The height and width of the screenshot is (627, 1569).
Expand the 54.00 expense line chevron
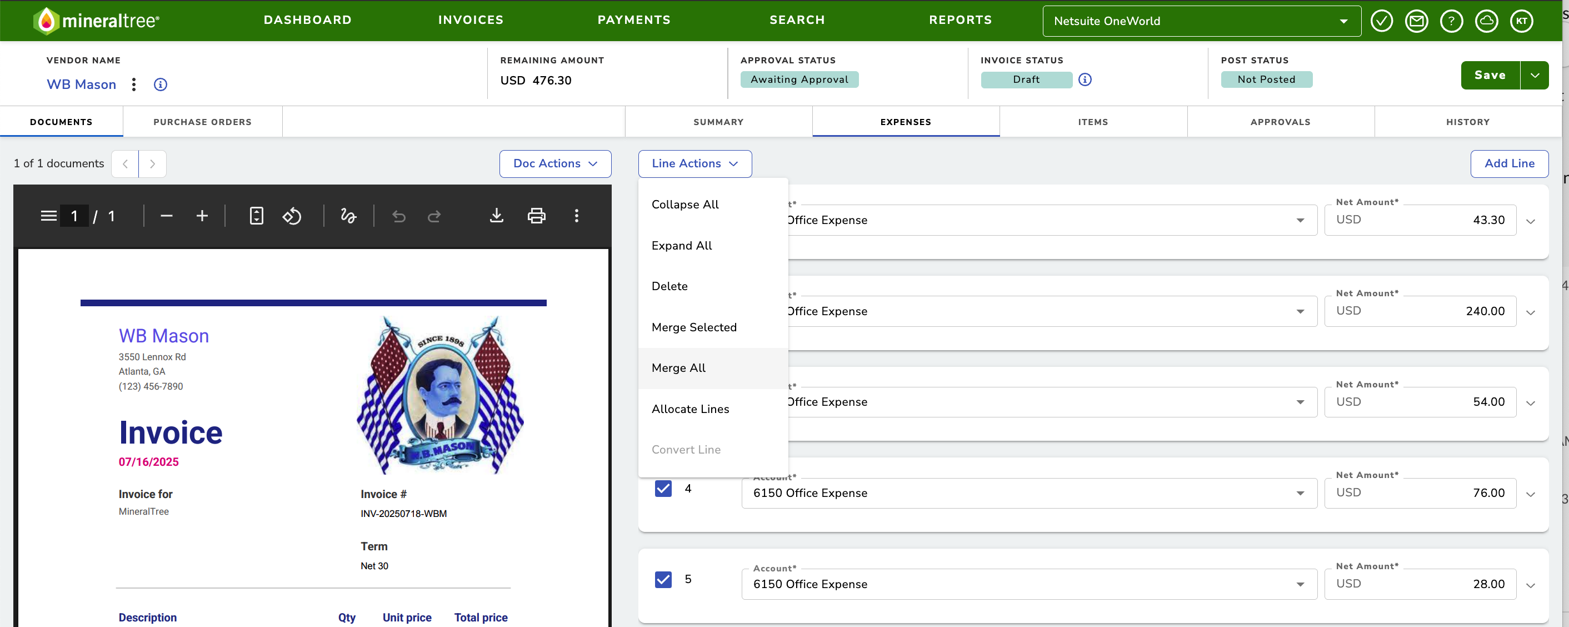1530,403
